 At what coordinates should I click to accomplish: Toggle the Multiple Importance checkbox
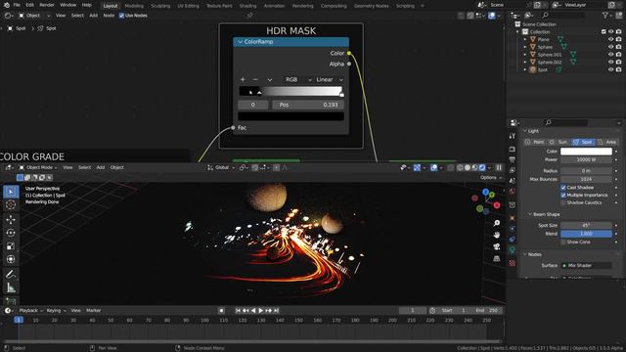point(563,196)
